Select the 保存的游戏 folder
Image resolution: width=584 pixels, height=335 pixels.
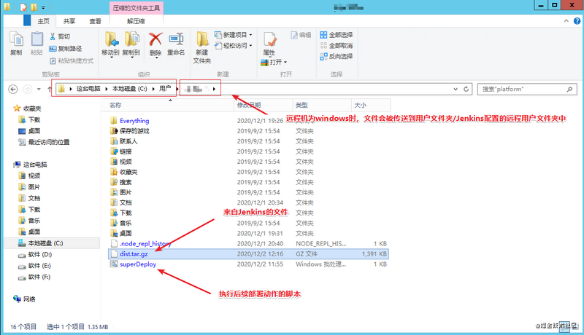[130, 131]
